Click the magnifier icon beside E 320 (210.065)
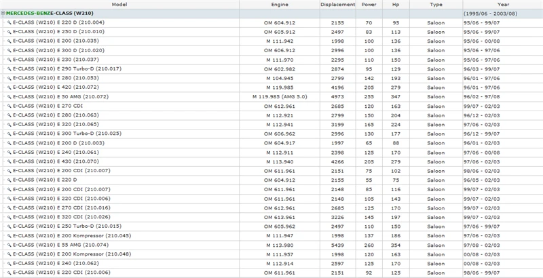The image size is (543, 278). 10,125
